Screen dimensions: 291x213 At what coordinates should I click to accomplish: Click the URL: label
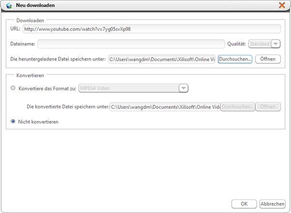(x=15, y=29)
